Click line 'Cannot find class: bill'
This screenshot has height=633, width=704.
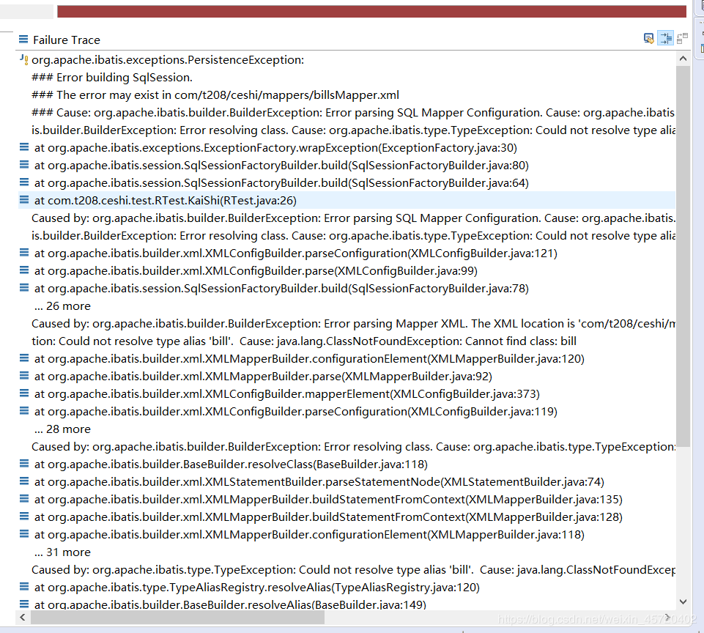pos(304,341)
